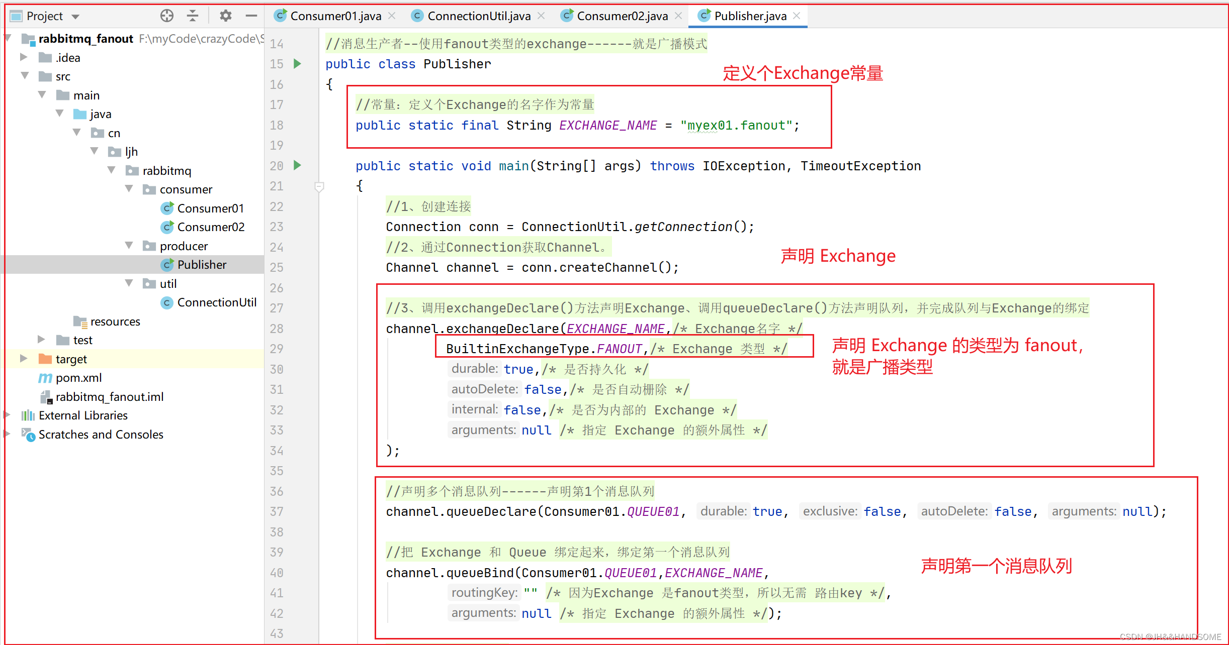The height and width of the screenshot is (645, 1229).
Task: Collapse the ljh package
Action: coord(95,151)
